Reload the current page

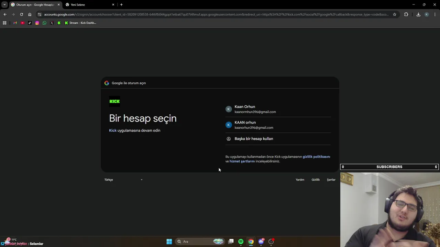coord(21,14)
